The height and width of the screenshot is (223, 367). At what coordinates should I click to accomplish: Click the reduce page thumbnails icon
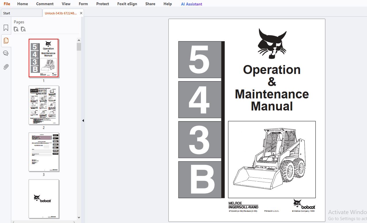(x=23, y=29)
